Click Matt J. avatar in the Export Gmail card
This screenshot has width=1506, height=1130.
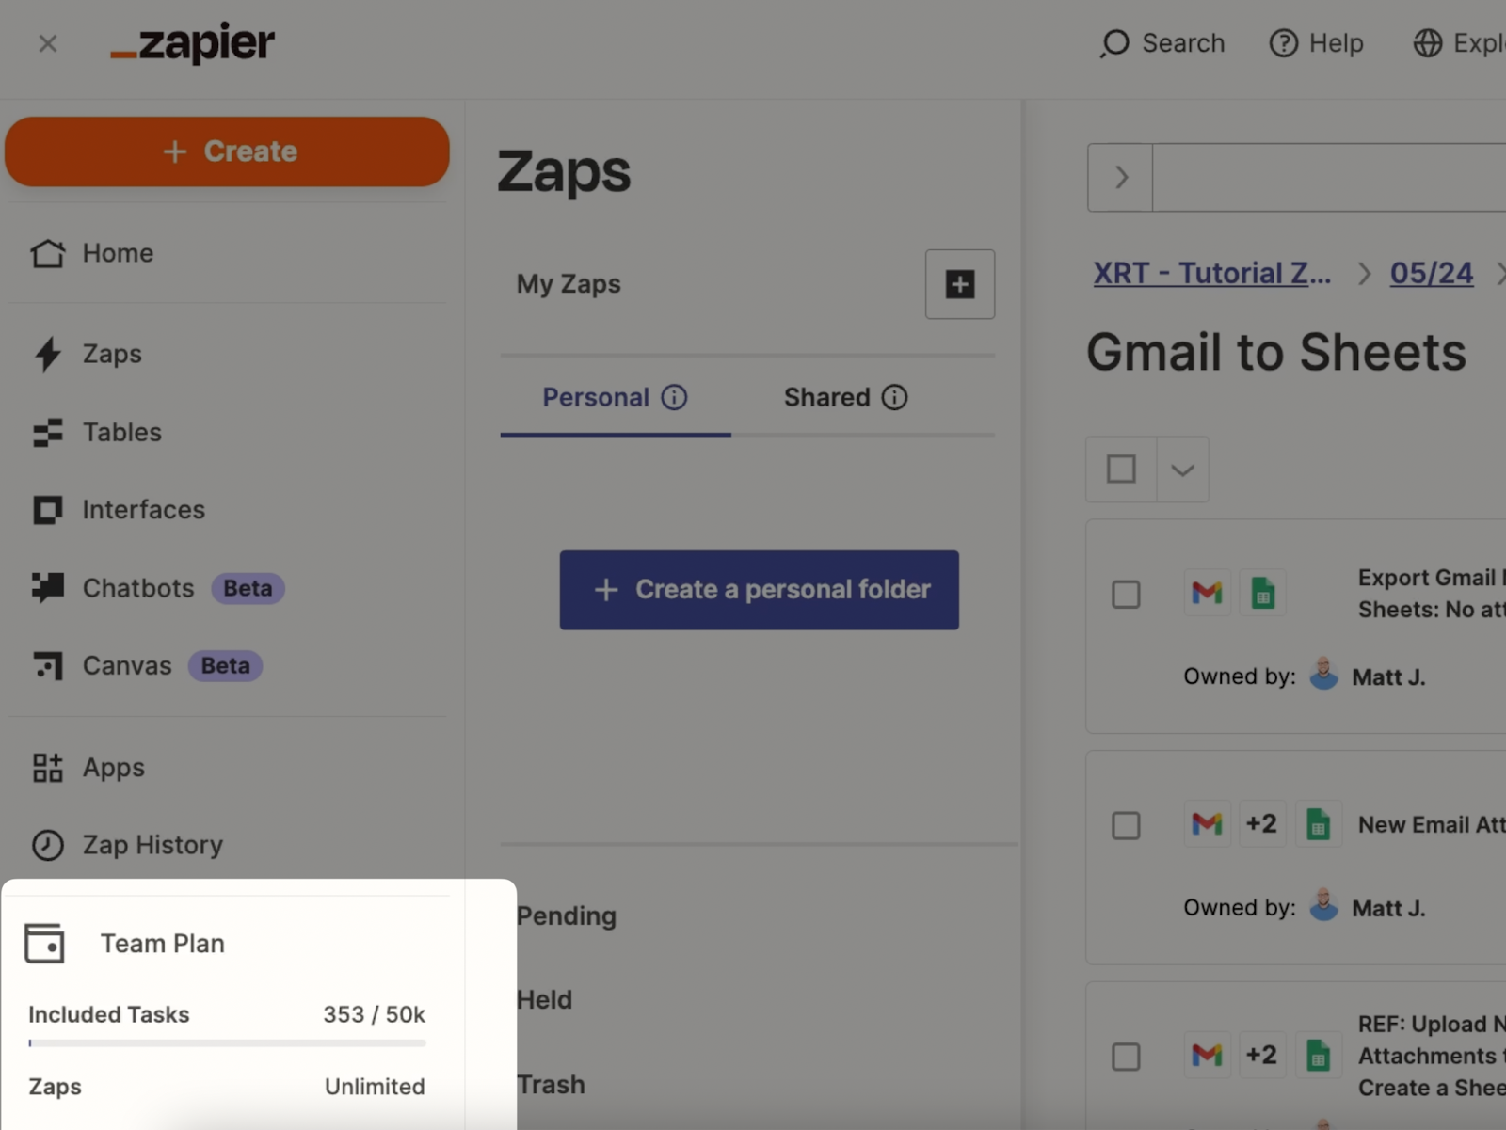pos(1324,675)
